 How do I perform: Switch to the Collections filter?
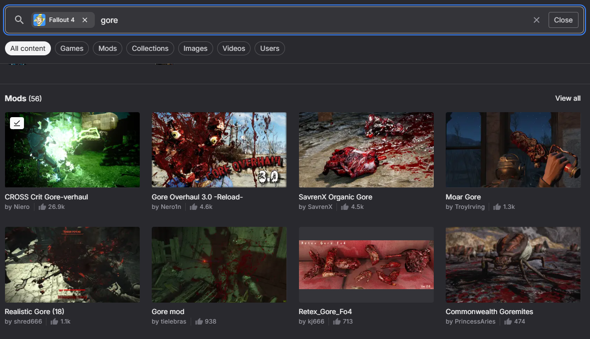[150, 48]
